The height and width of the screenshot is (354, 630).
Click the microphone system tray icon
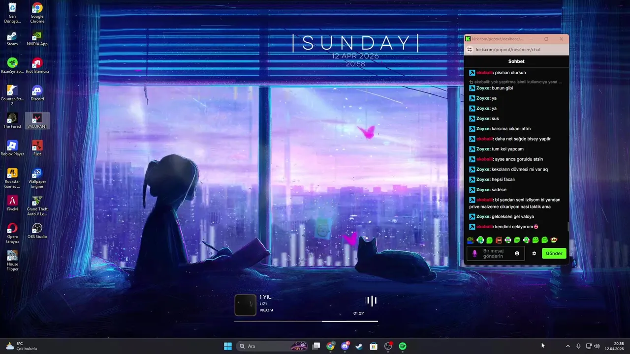(x=578, y=346)
